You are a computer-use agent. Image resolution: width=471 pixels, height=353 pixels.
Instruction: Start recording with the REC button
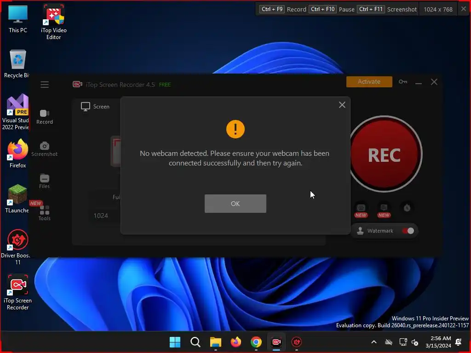385,154
